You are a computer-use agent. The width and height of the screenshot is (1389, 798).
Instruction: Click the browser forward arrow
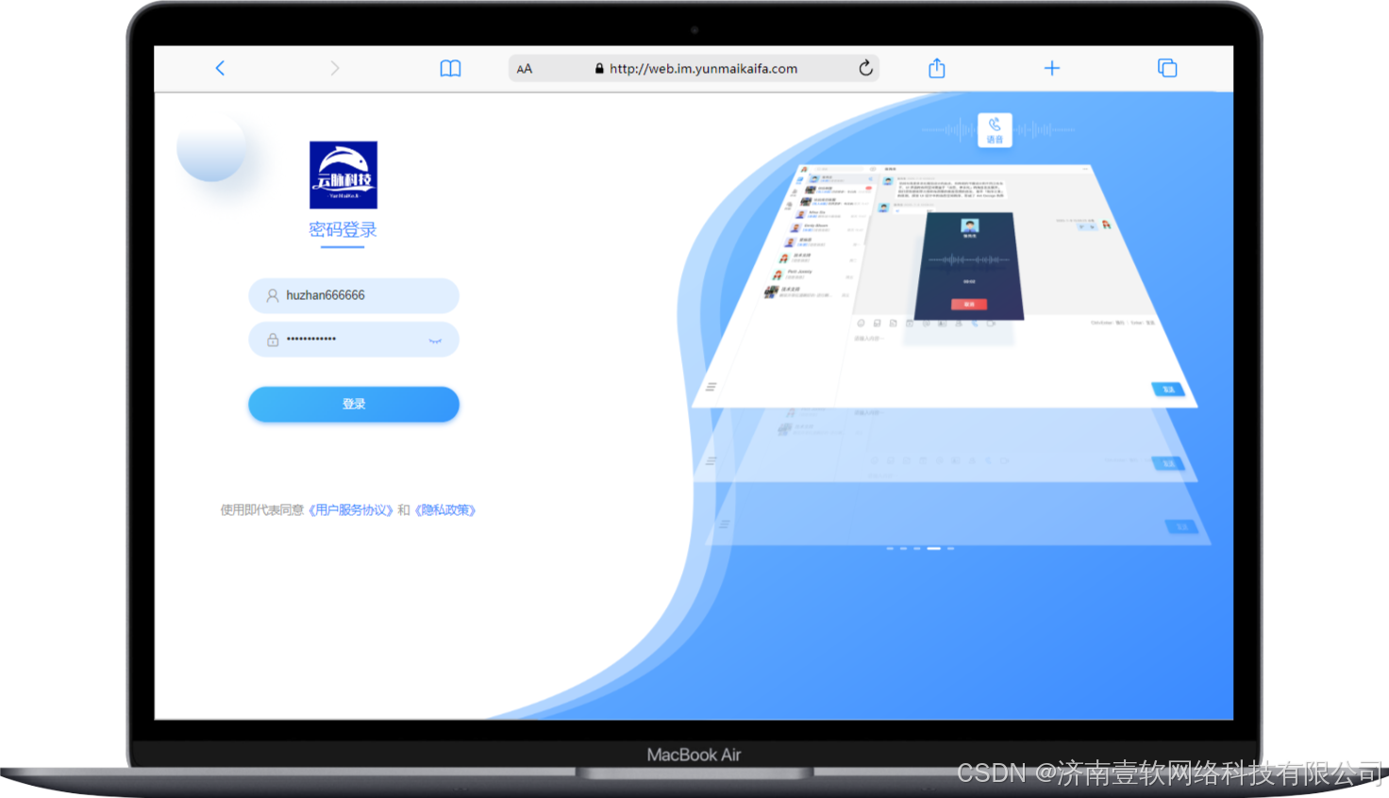[x=335, y=68]
